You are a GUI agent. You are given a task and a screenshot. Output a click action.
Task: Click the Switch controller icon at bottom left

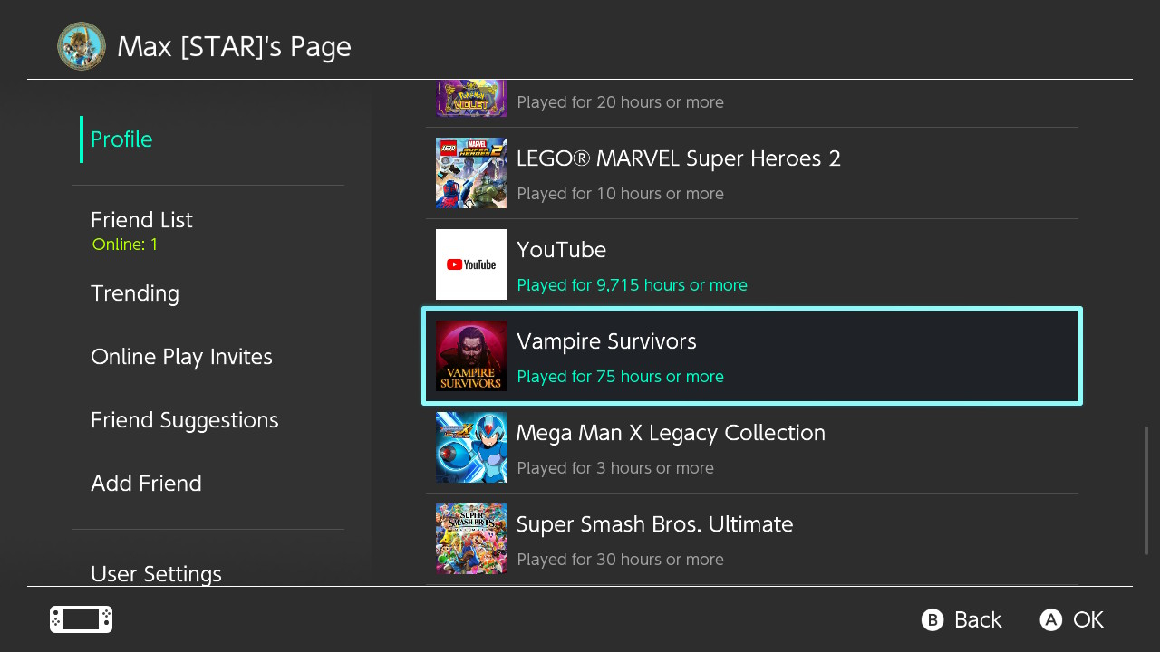[82, 619]
